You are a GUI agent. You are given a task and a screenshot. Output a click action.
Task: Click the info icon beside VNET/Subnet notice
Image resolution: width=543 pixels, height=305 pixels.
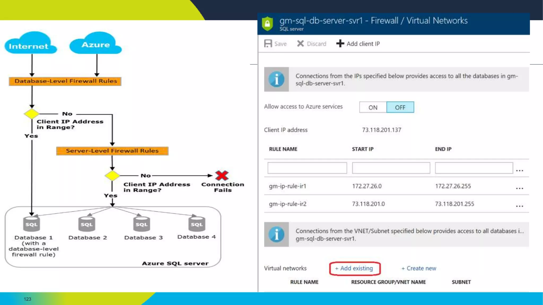276,235
